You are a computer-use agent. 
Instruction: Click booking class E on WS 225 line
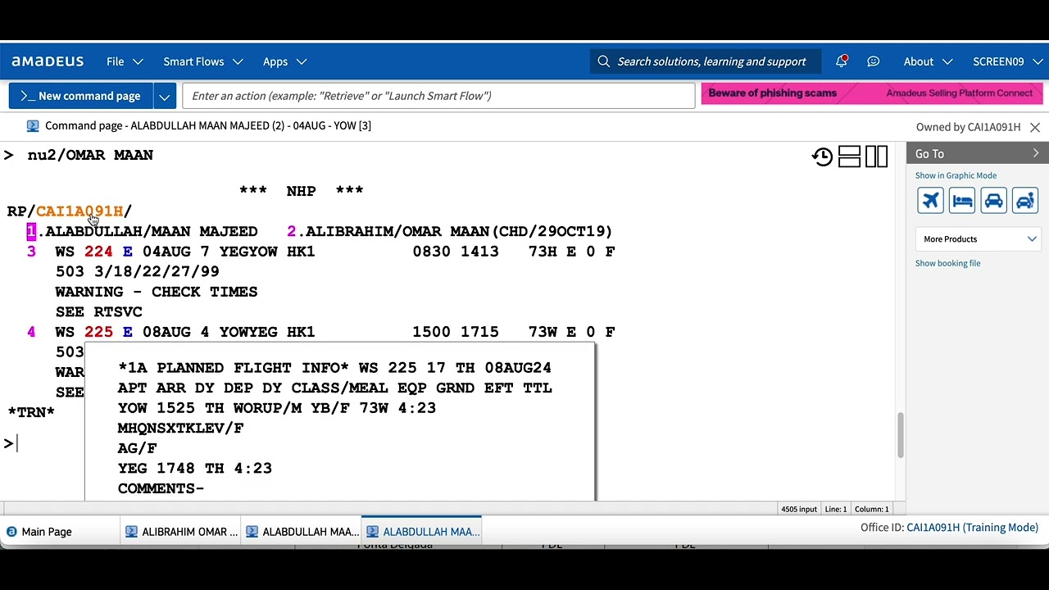127,332
